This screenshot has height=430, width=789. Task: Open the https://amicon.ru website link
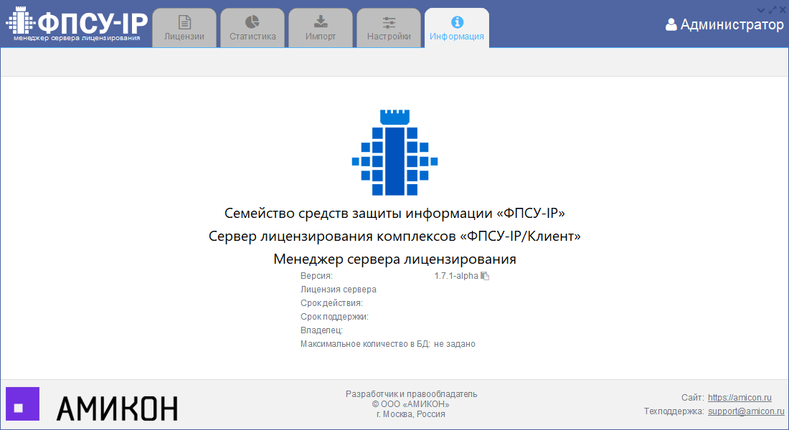pos(740,397)
